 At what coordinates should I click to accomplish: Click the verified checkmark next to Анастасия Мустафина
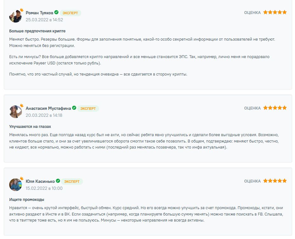pyautogui.click(x=74, y=108)
